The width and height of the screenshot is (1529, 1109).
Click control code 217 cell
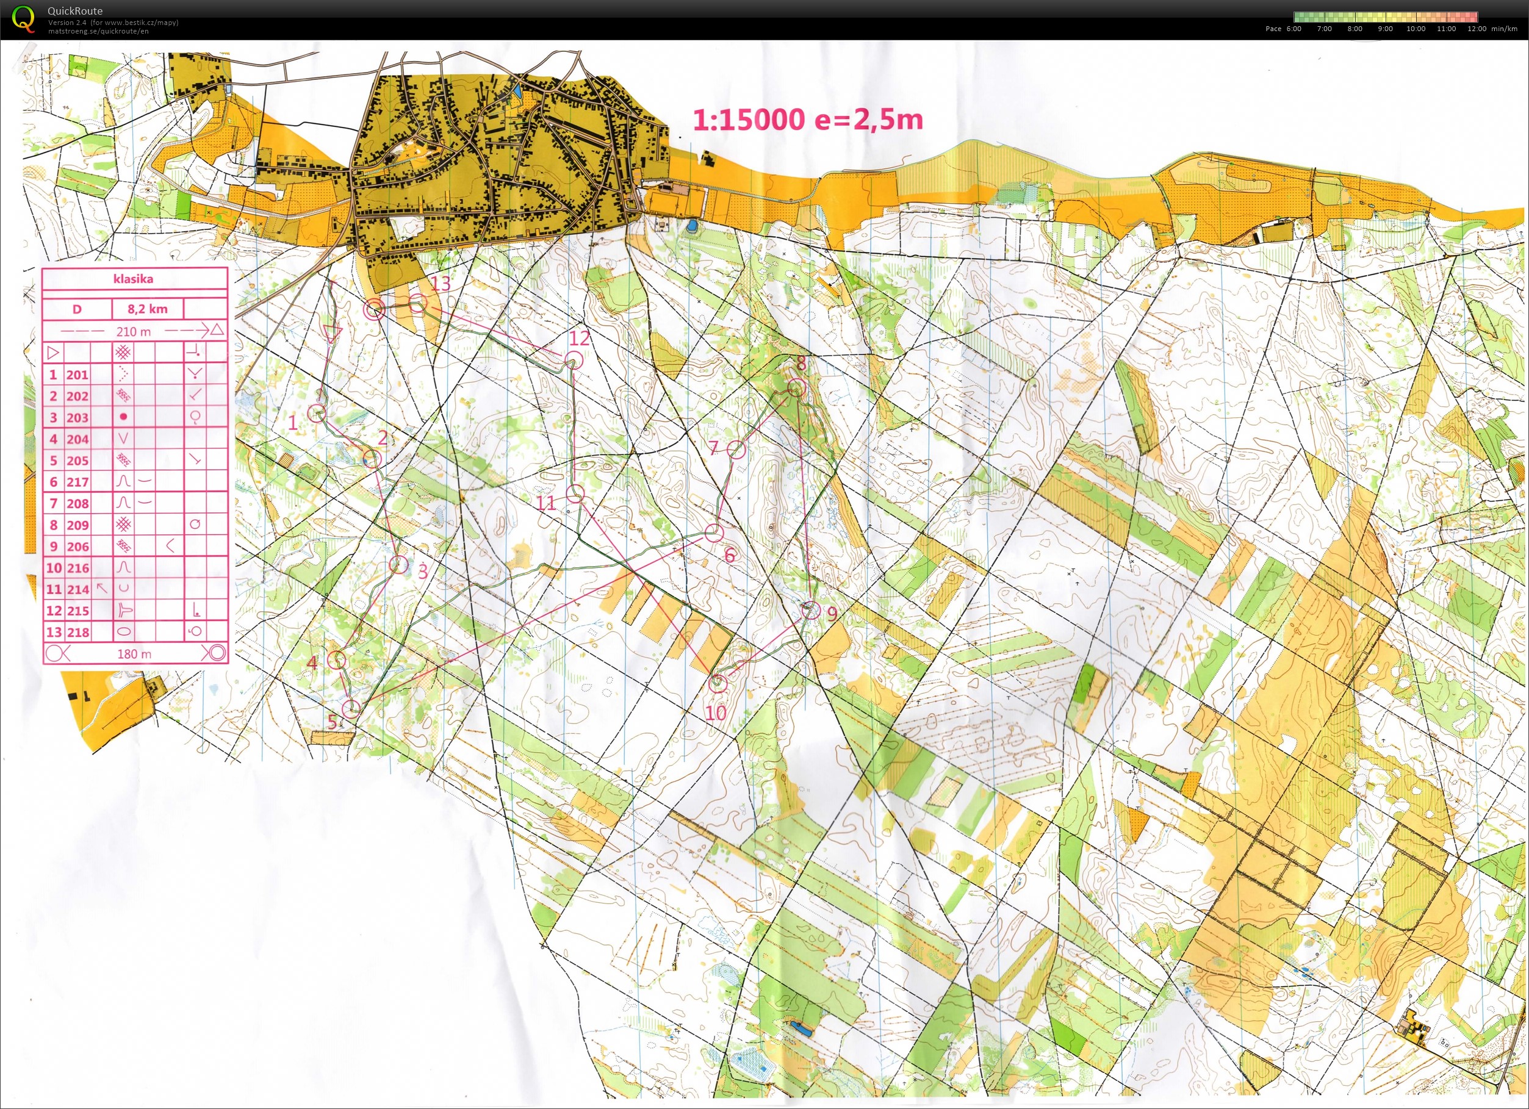[77, 482]
